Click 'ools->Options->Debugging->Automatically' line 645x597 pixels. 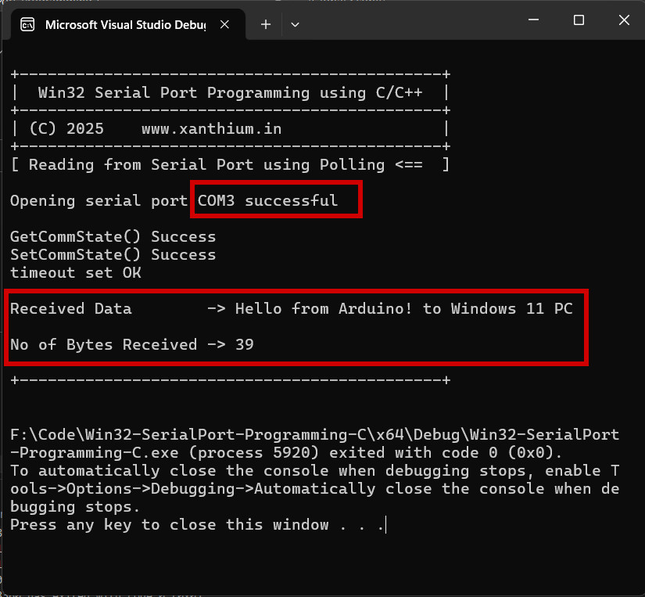point(315,489)
